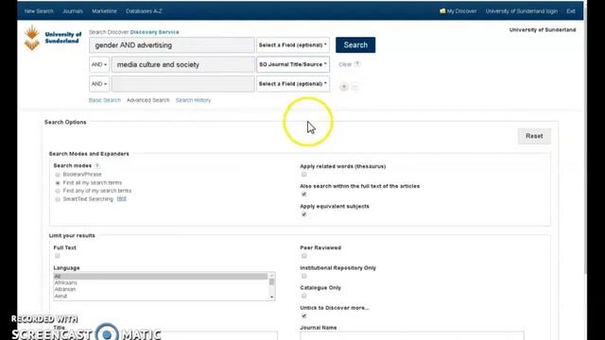Click the empty third search field
605x340 pixels.
click(x=182, y=84)
